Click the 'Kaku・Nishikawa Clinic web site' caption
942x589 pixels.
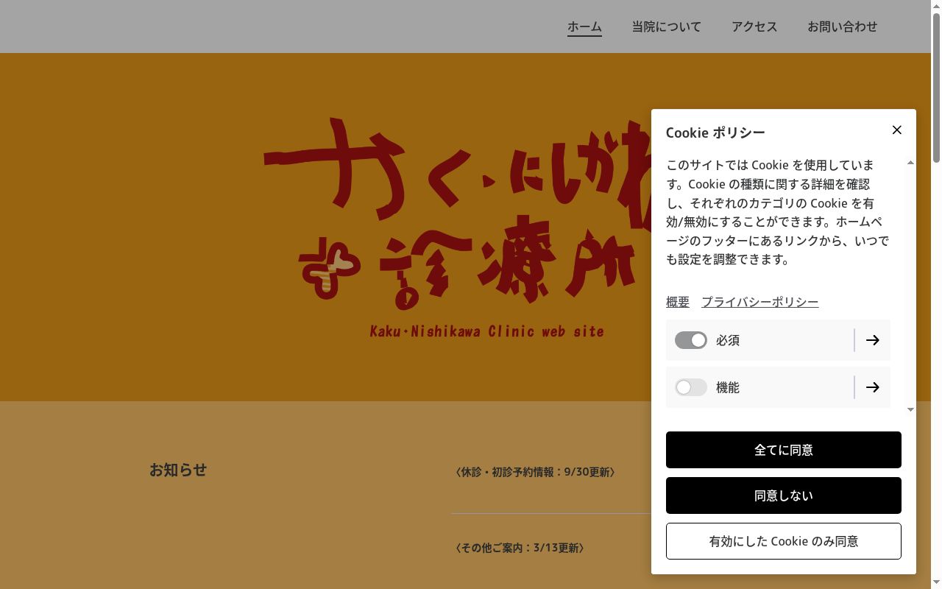(x=486, y=331)
